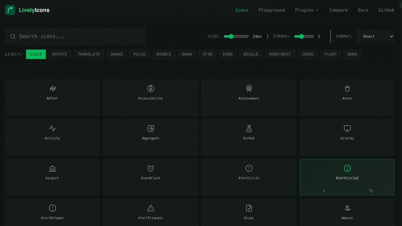This screenshot has width=402, height=226.
Task: Adjust the STROKE slider
Action: pyautogui.click(x=304, y=36)
